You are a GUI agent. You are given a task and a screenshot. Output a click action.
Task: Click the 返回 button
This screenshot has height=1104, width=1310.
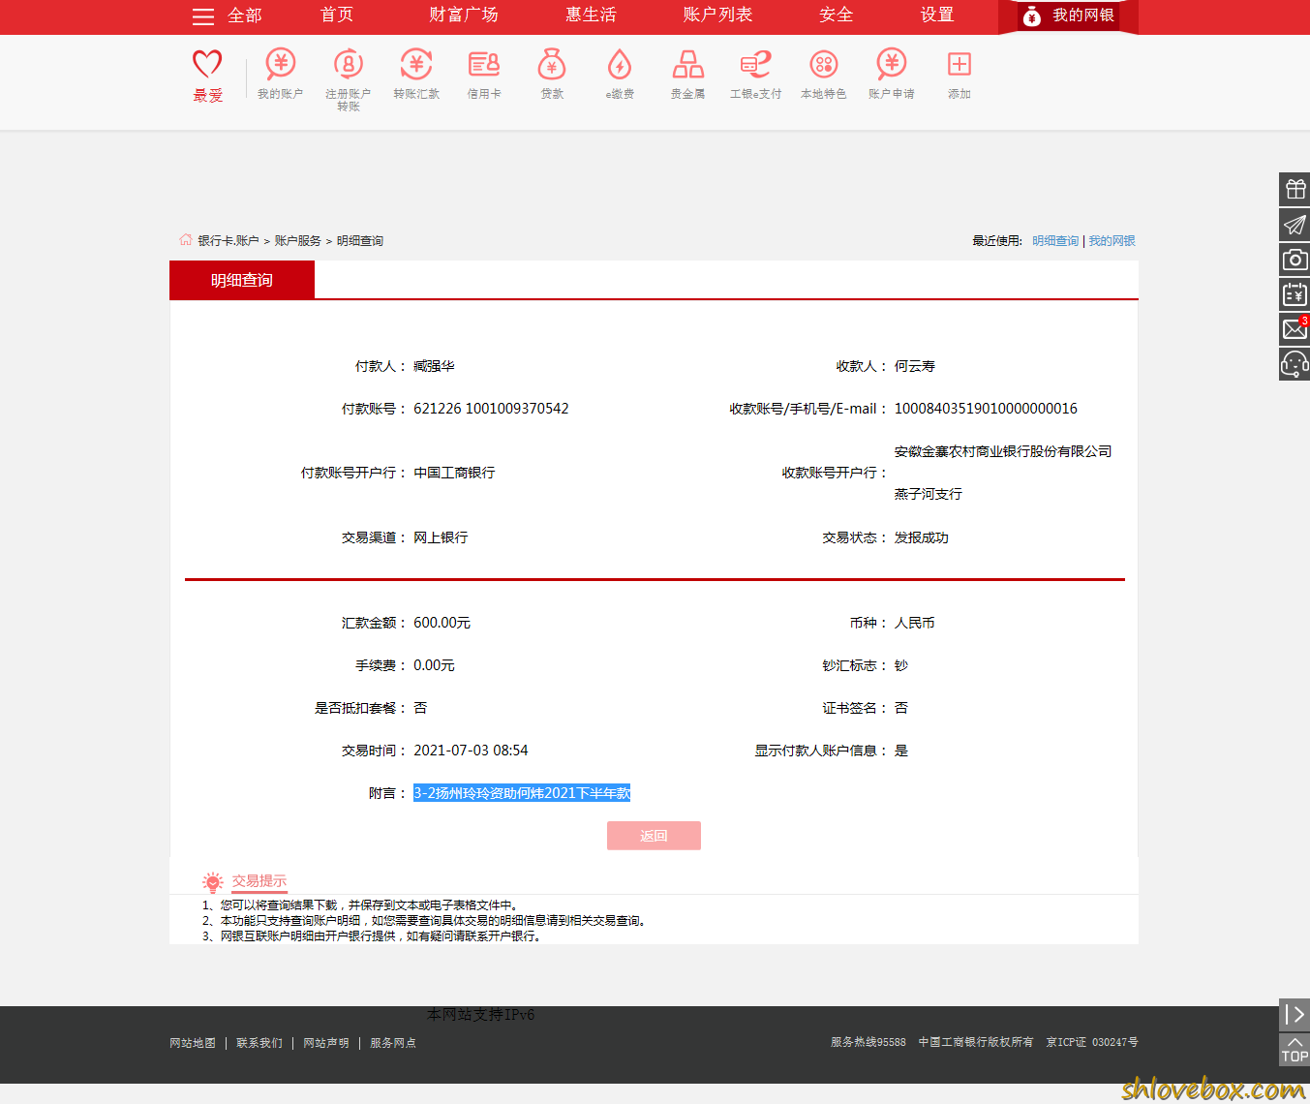654,836
